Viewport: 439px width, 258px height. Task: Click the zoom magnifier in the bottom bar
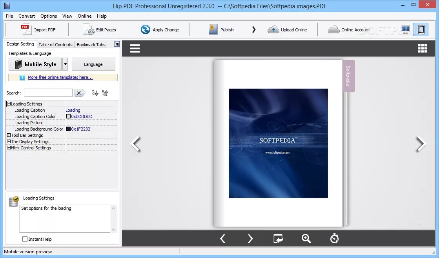[x=306, y=238]
